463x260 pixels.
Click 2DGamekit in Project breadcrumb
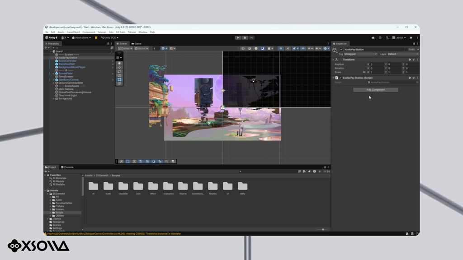(x=102, y=176)
